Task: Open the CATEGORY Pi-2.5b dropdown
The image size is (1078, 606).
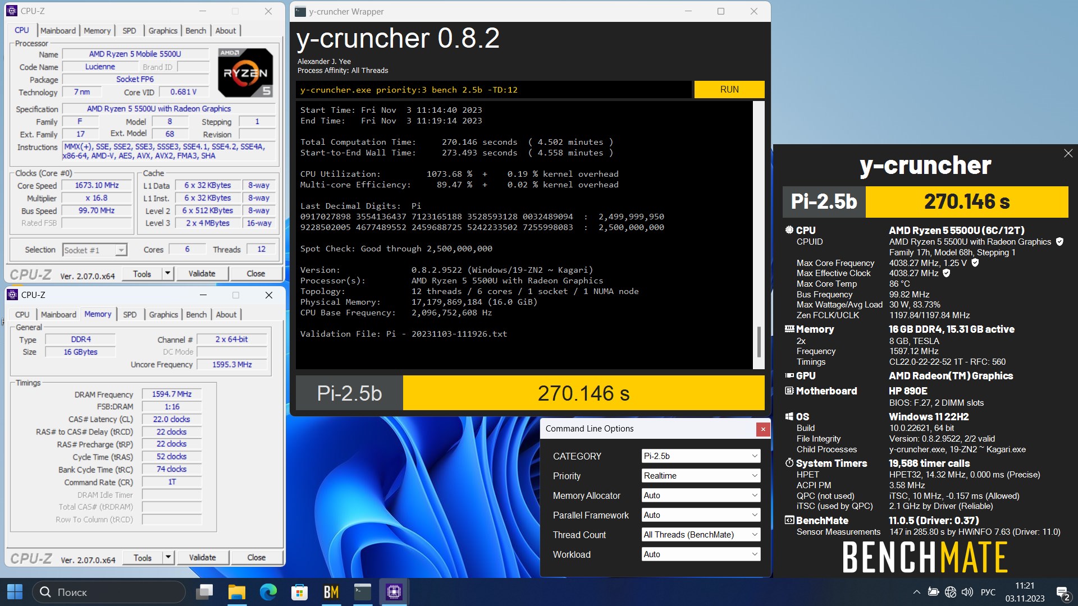Action: click(x=701, y=456)
